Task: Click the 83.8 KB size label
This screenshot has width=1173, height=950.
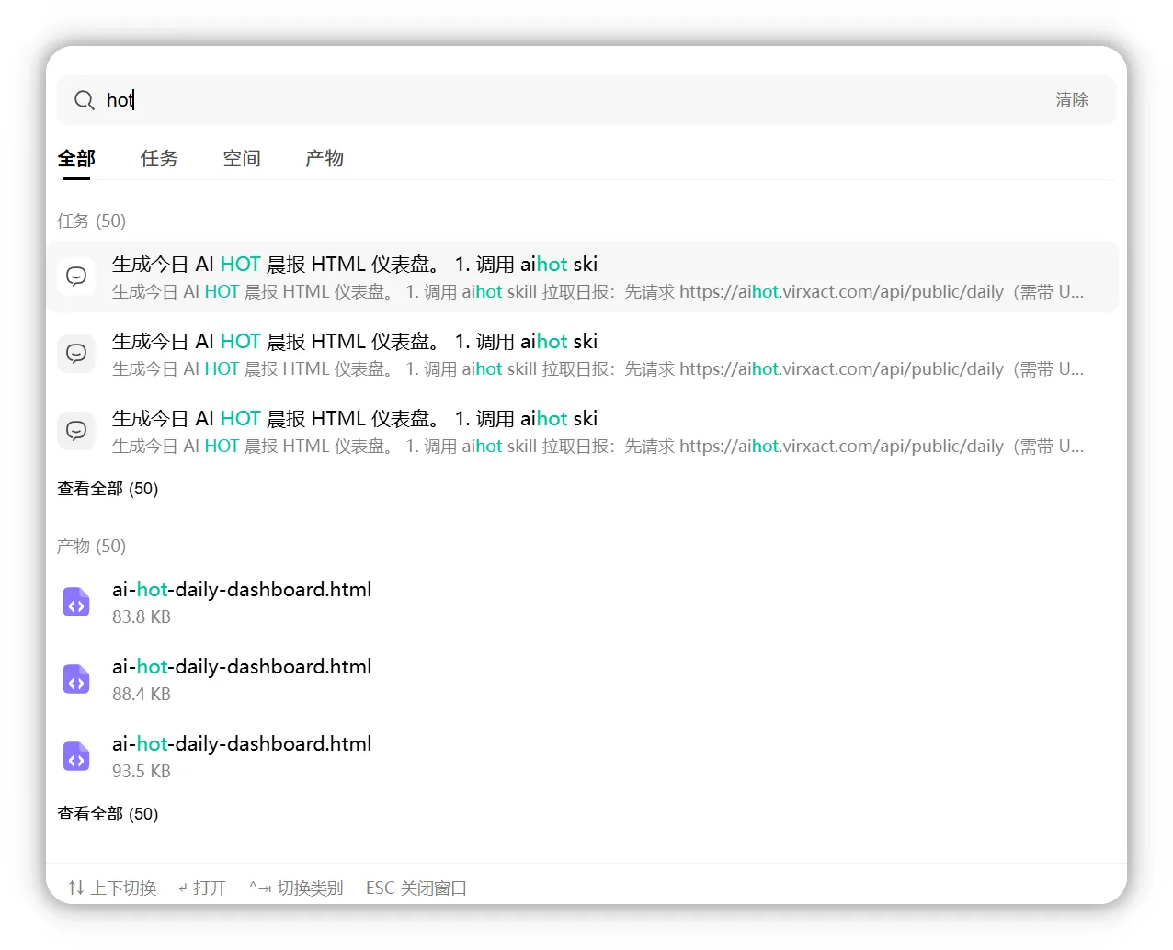Action: (142, 617)
